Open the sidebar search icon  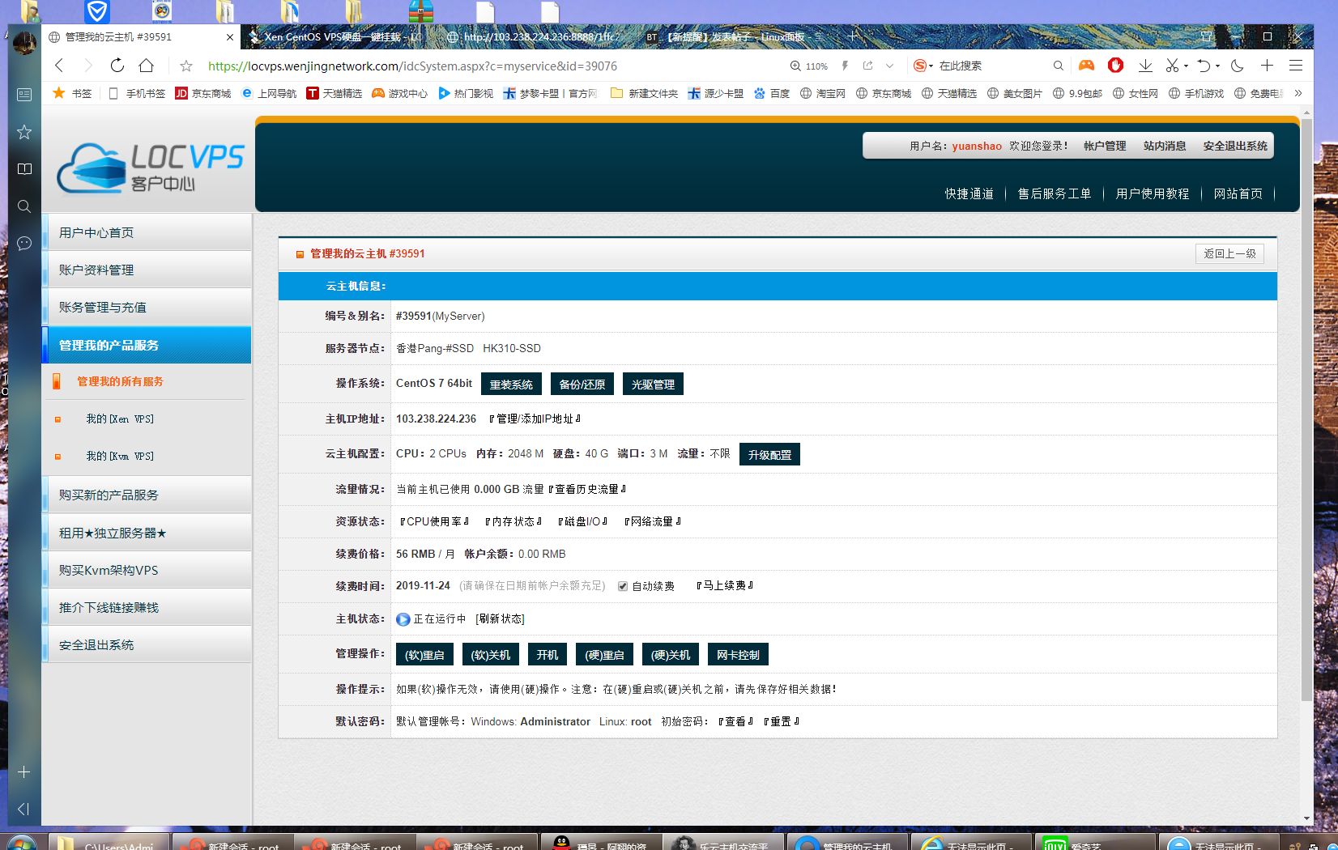(x=24, y=206)
